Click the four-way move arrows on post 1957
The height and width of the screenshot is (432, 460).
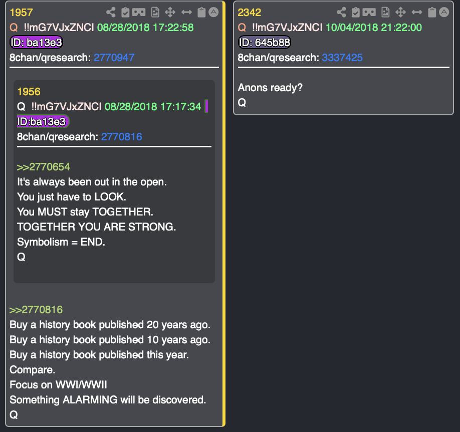pyautogui.click(x=170, y=13)
